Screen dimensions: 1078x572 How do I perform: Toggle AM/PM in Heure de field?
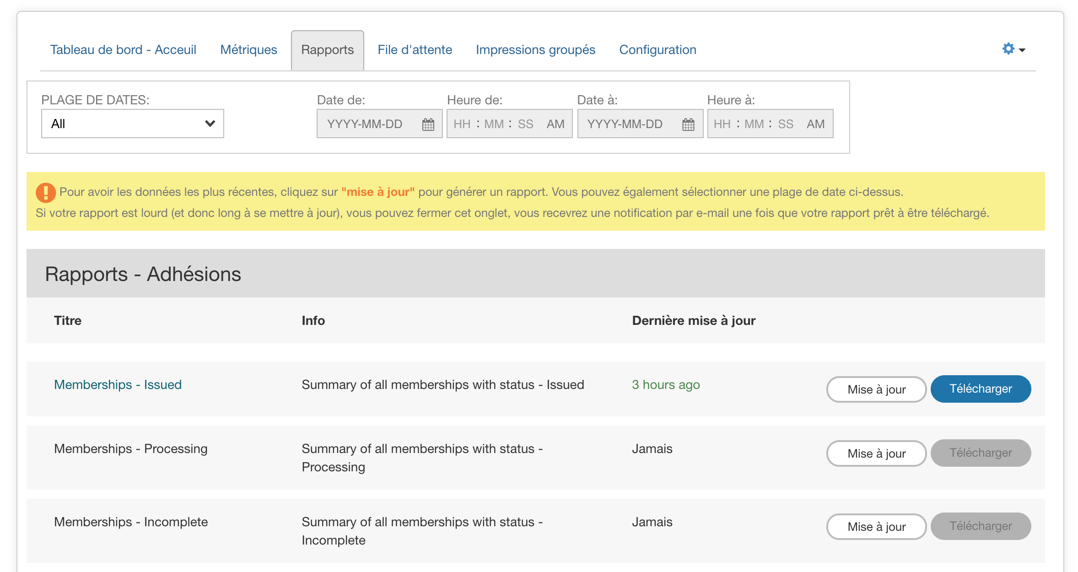coord(555,124)
